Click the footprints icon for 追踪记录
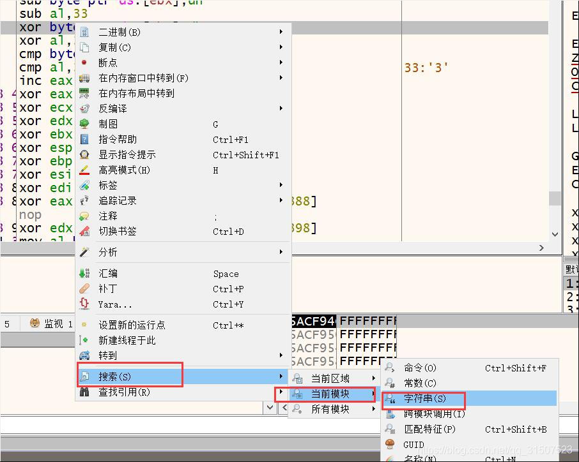Image resolution: width=579 pixels, height=462 pixels. pos(84,200)
